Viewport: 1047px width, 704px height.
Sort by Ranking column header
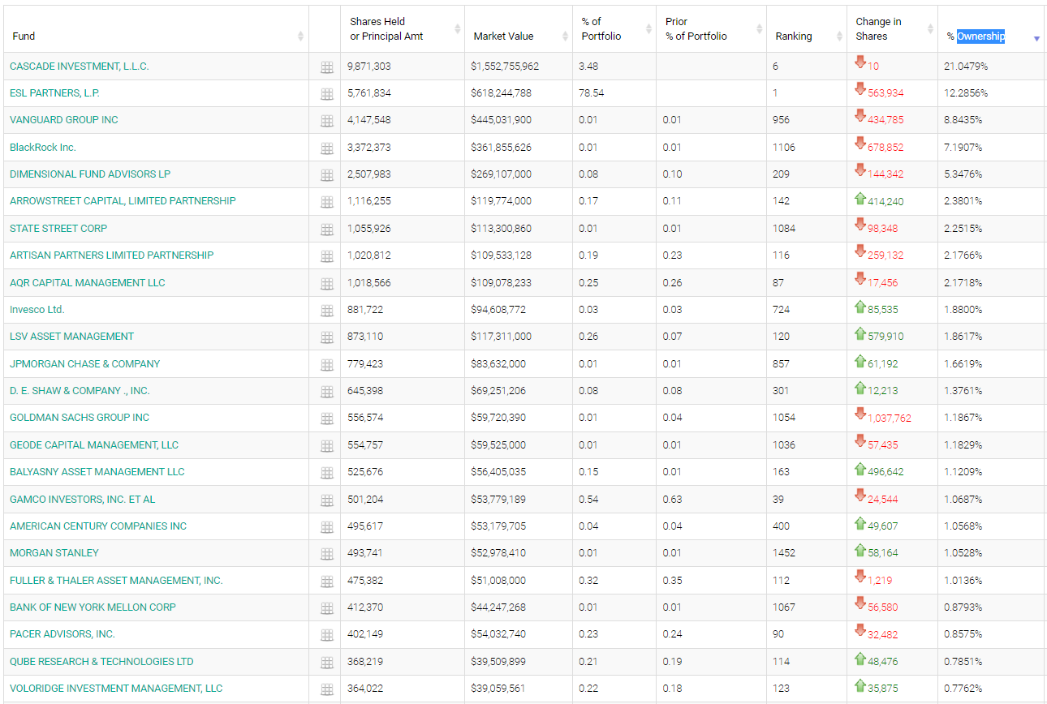pyautogui.click(x=807, y=29)
